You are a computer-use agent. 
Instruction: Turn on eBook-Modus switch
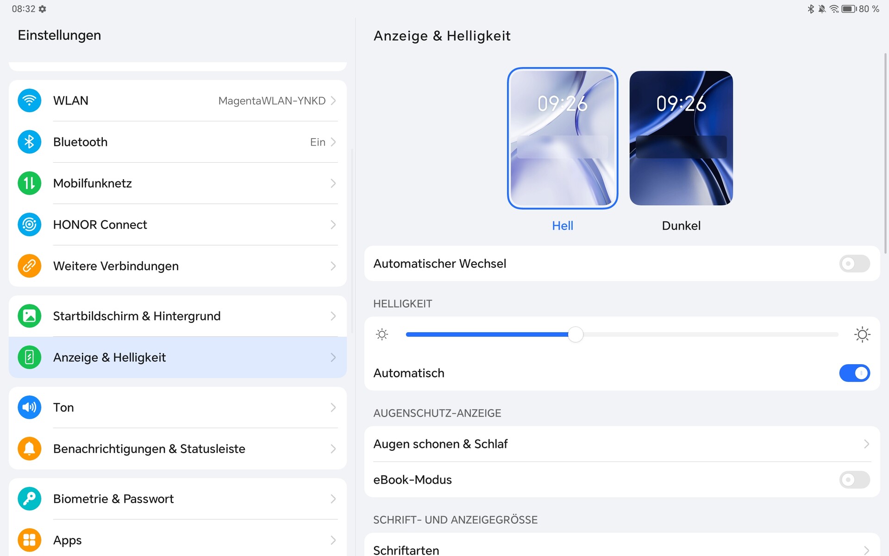point(854,480)
